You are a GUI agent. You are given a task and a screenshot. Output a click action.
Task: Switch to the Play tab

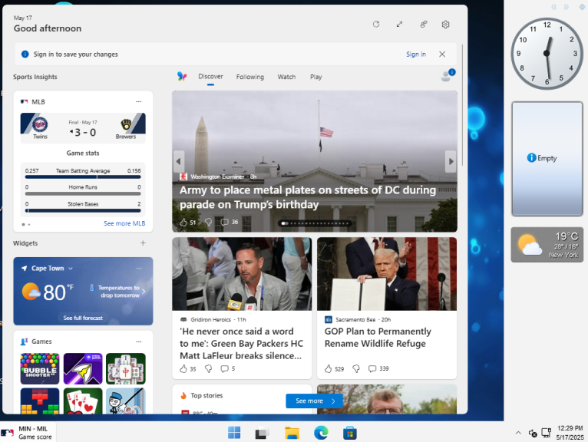pyautogui.click(x=315, y=77)
